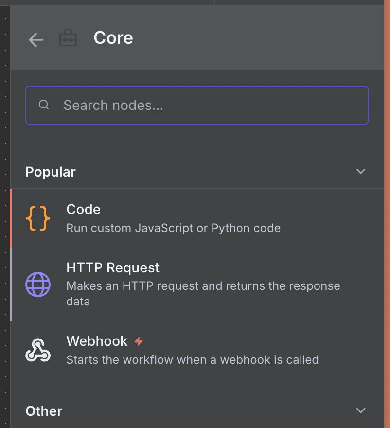Click the Other section heading
The width and height of the screenshot is (390, 428).
(x=44, y=411)
